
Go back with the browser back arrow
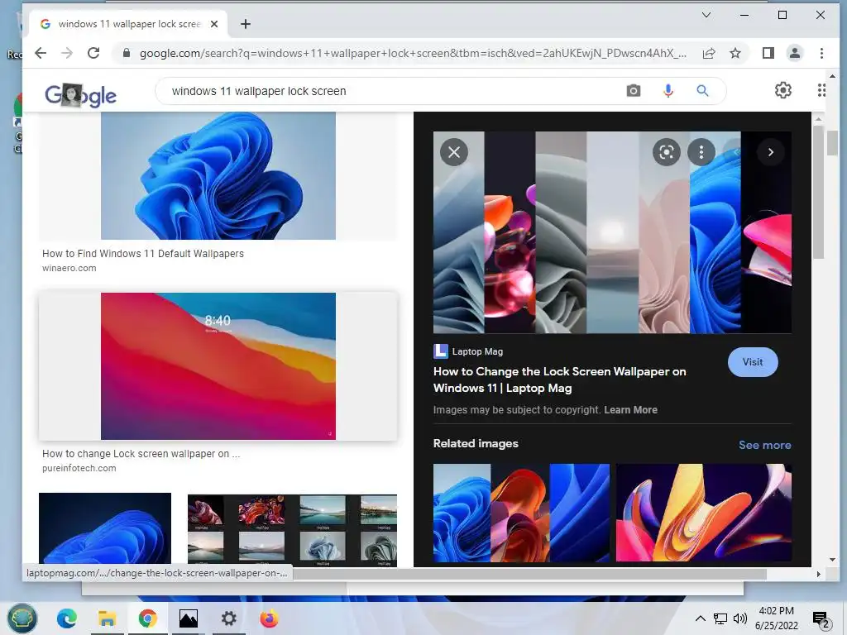click(x=41, y=53)
